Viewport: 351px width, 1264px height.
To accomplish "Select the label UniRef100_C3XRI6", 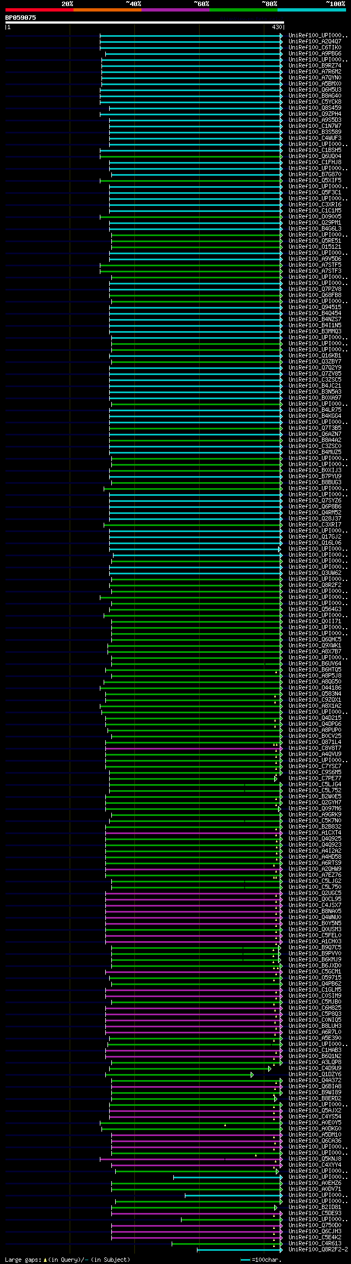I will 315,205.
